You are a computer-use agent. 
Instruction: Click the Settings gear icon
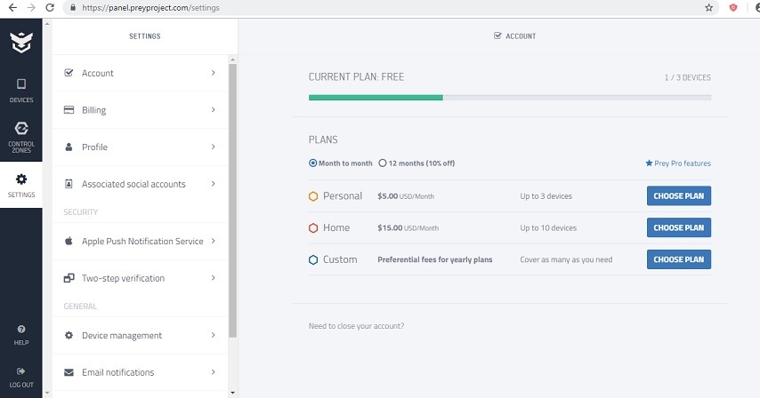click(21, 179)
